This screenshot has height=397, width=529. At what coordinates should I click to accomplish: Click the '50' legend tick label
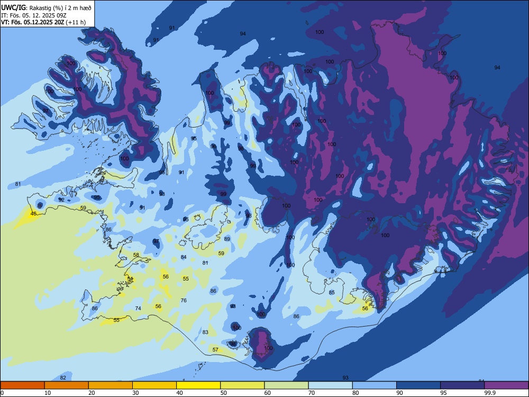click(x=223, y=393)
